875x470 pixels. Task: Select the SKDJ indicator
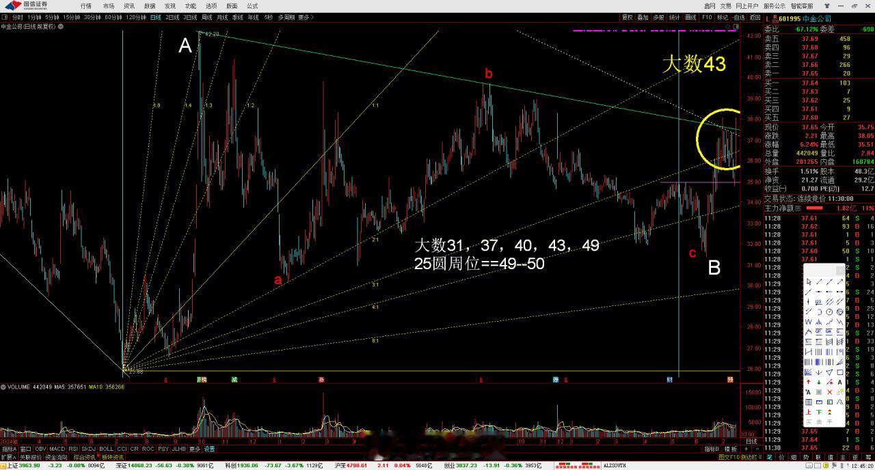pos(88,449)
